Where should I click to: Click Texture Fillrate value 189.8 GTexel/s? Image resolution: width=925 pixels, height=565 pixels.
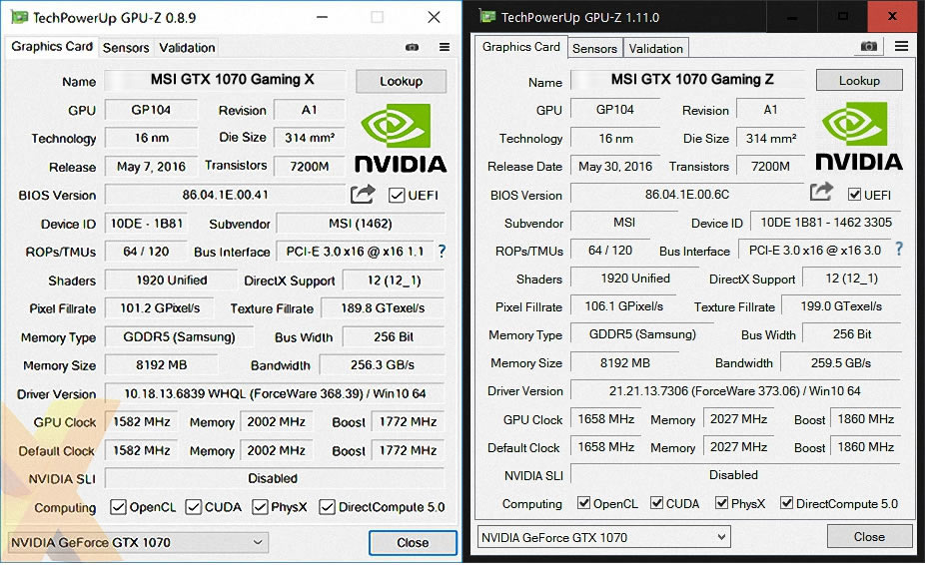[x=383, y=307]
